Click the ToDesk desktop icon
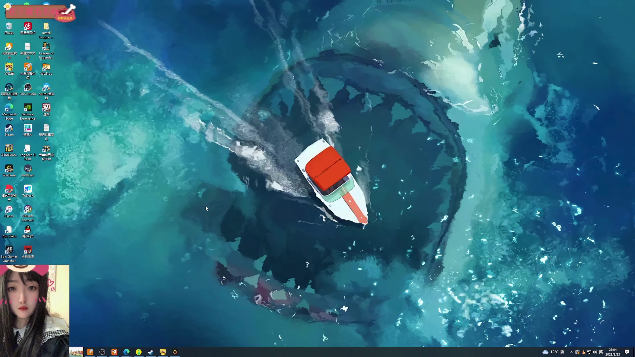The height and width of the screenshot is (357, 635). (x=27, y=189)
